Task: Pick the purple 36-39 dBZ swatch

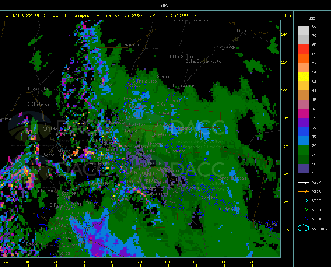Action: click(303, 123)
